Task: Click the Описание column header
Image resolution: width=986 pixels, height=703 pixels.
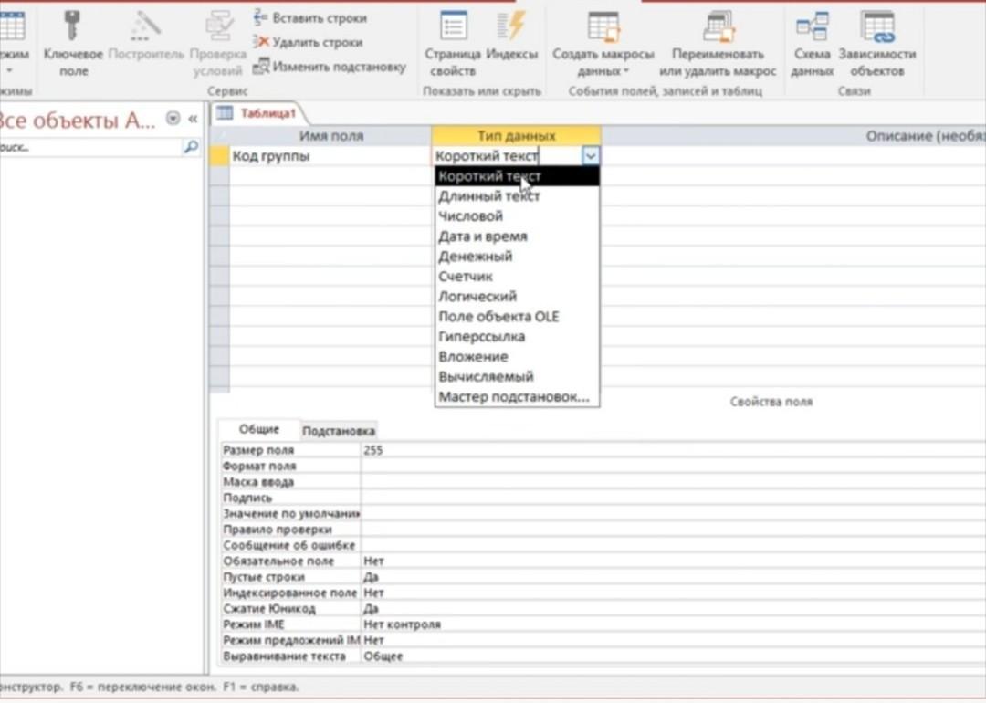Action: point(793,136)
